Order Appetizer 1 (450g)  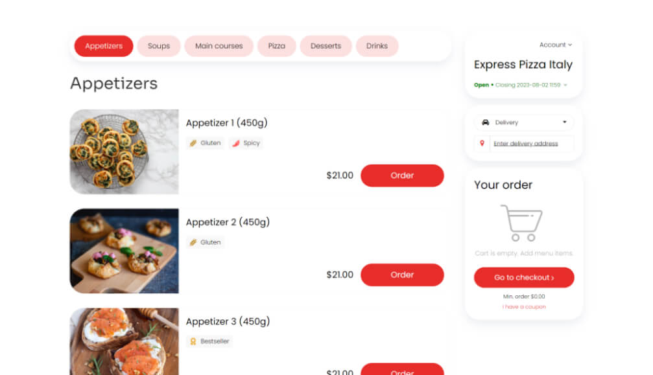(402, 176)
